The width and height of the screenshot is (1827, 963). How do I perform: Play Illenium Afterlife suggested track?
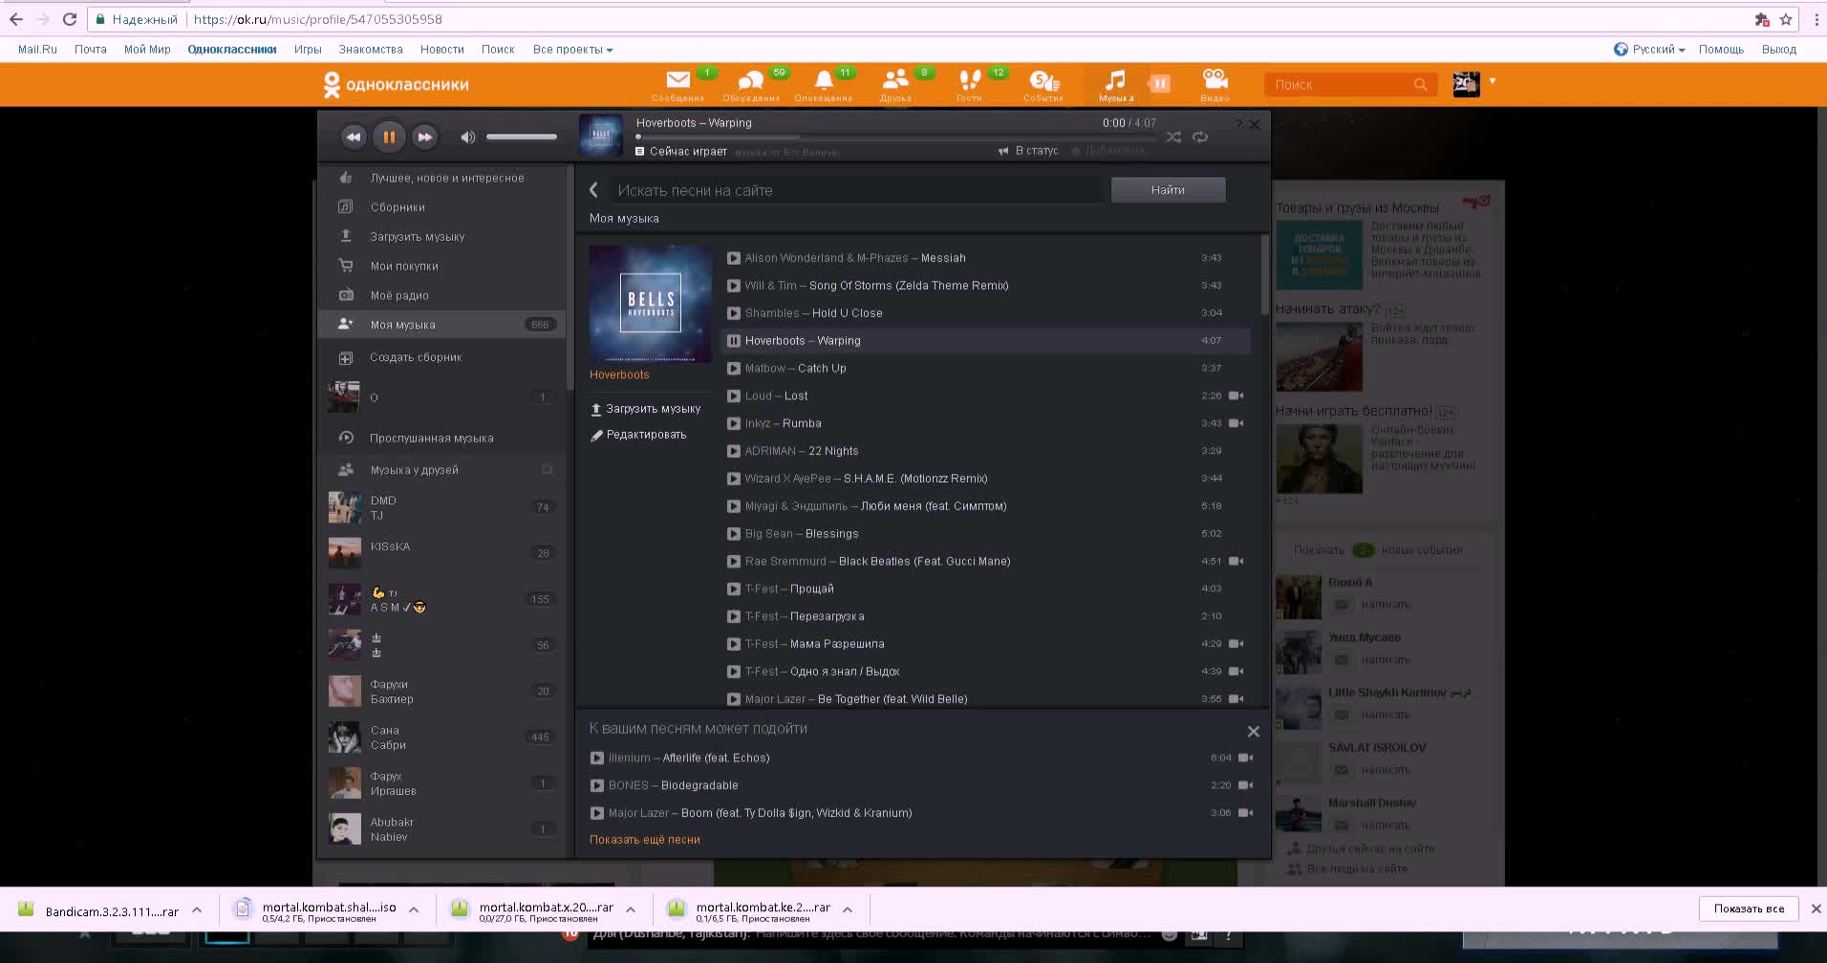click(x=597, y=758)
